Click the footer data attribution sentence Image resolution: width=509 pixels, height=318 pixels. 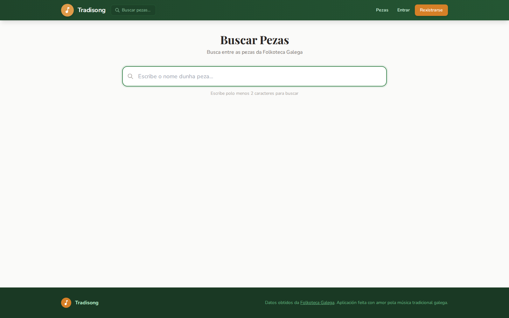click(356, 303)
